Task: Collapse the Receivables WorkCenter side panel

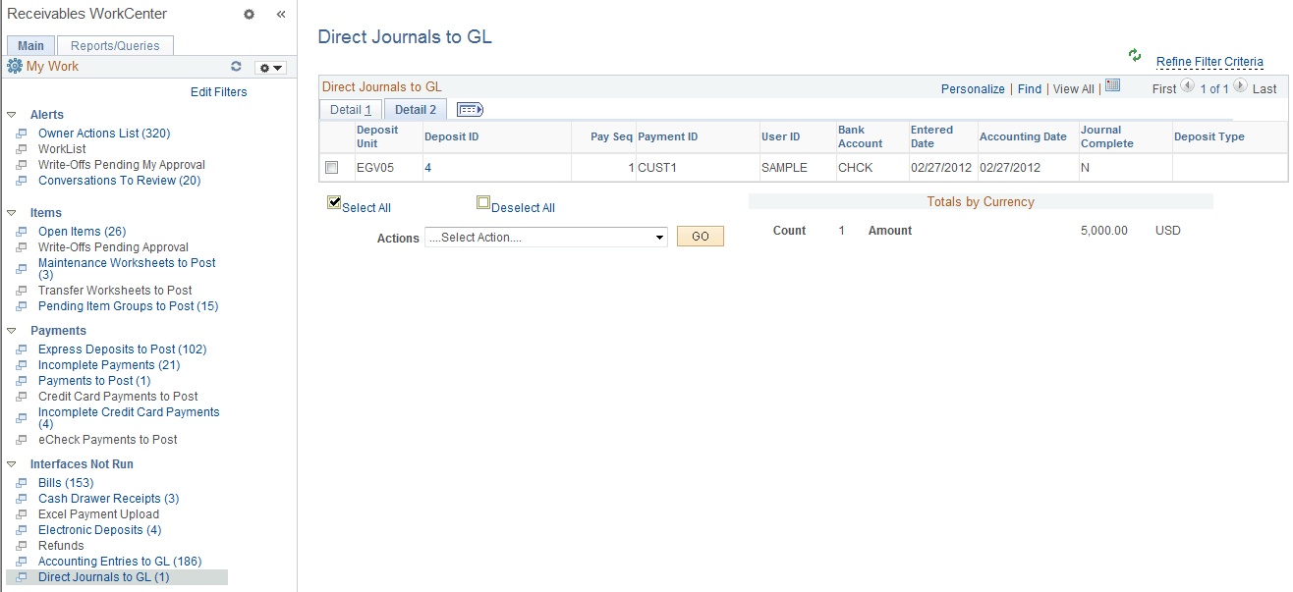Action: (x=280, y=15)
